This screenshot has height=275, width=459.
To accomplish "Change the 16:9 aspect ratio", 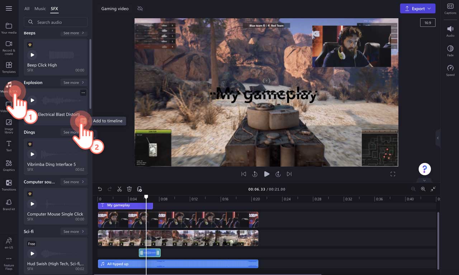I will coord(427,22).
